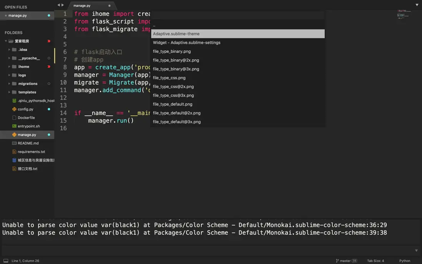This screenshot has width=422, height=264.
Task: Open config.py from the sidebar
Action: click(x=26, y=109)
